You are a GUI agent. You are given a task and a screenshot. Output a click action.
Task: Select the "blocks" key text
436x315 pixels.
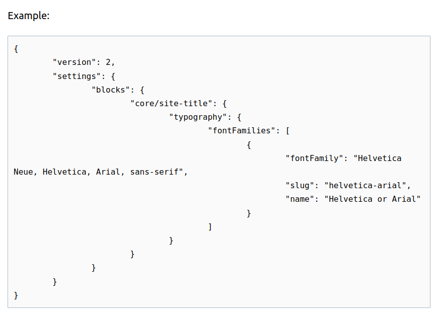pyautogui.click(x=111, y=90)
